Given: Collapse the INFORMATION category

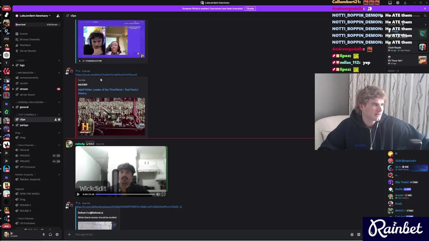Looking at the screenshot, I should tap(25, 73).
